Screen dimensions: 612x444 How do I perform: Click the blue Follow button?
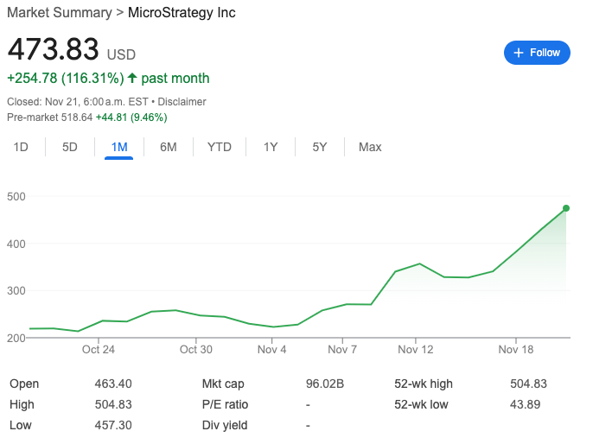tap(537, 53)
